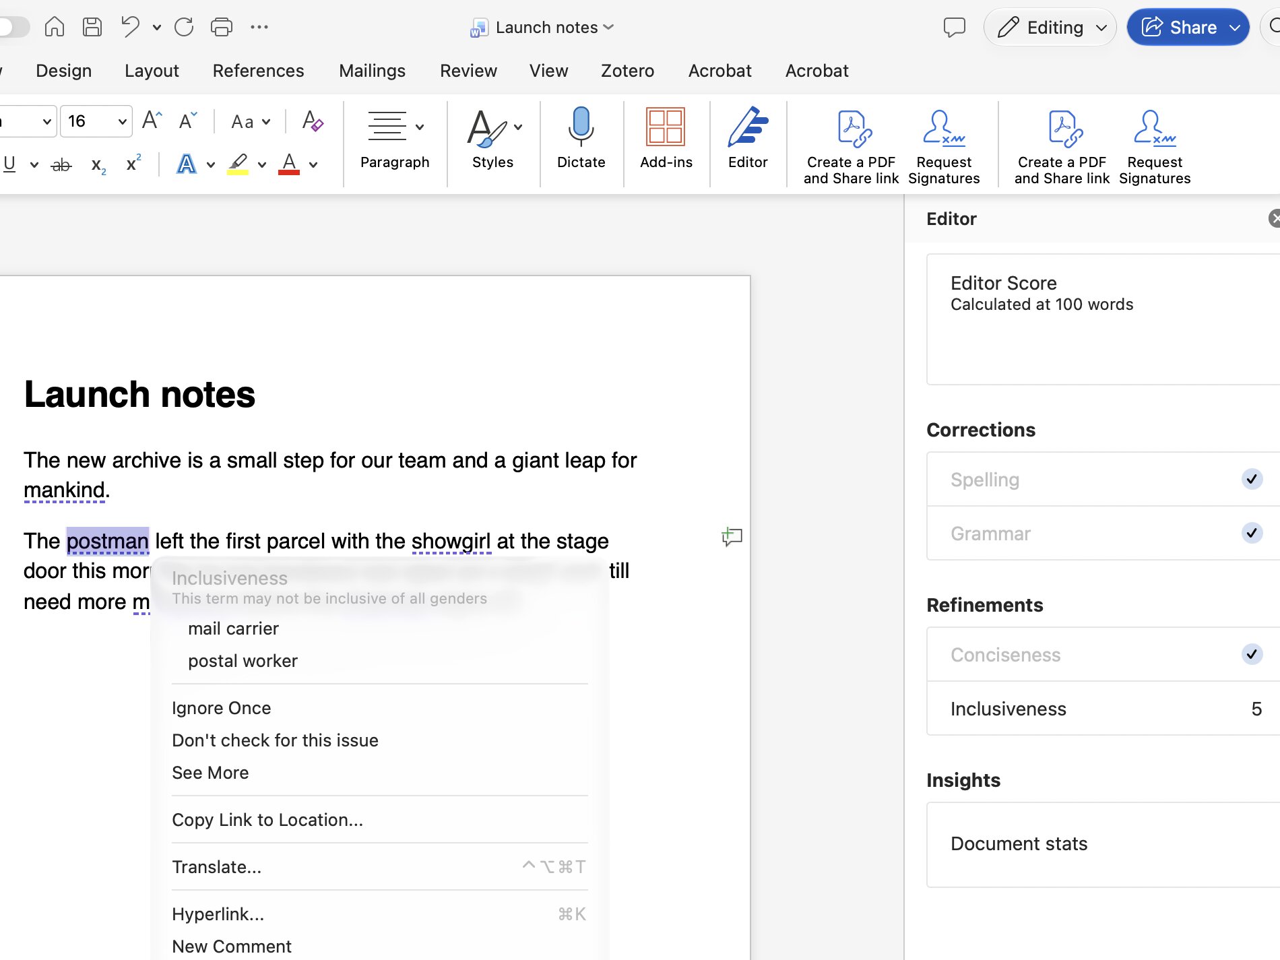Undo the last action
1280x960 pixels.
(130, 27)
